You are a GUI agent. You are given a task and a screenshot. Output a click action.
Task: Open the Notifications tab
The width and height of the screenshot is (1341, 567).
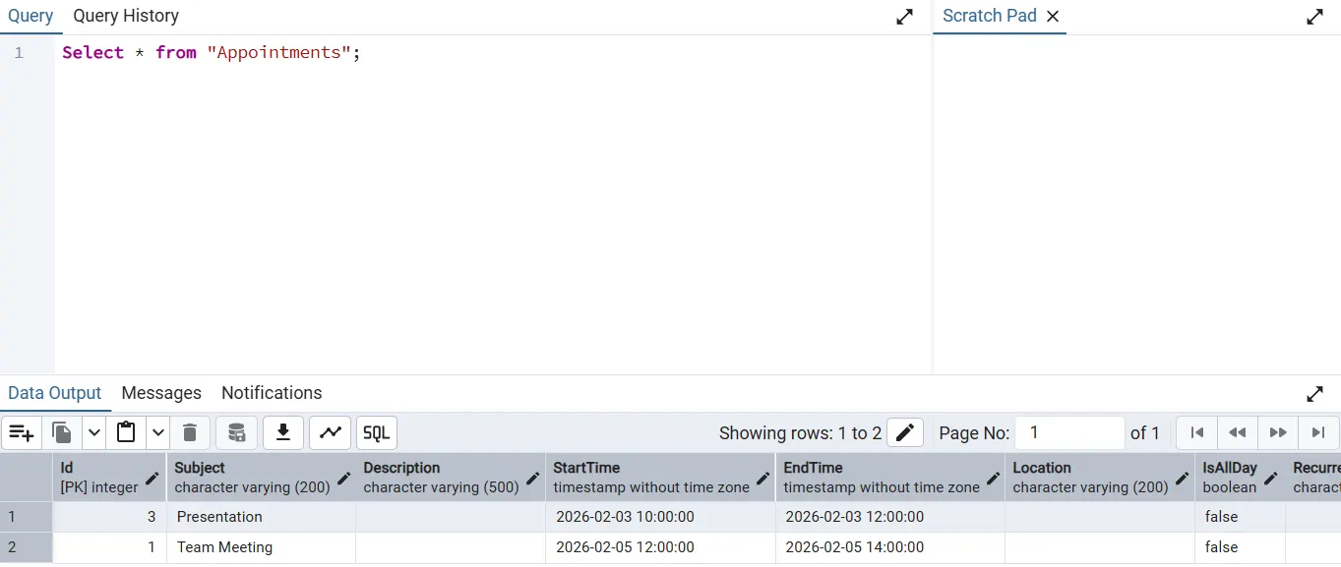272,393
